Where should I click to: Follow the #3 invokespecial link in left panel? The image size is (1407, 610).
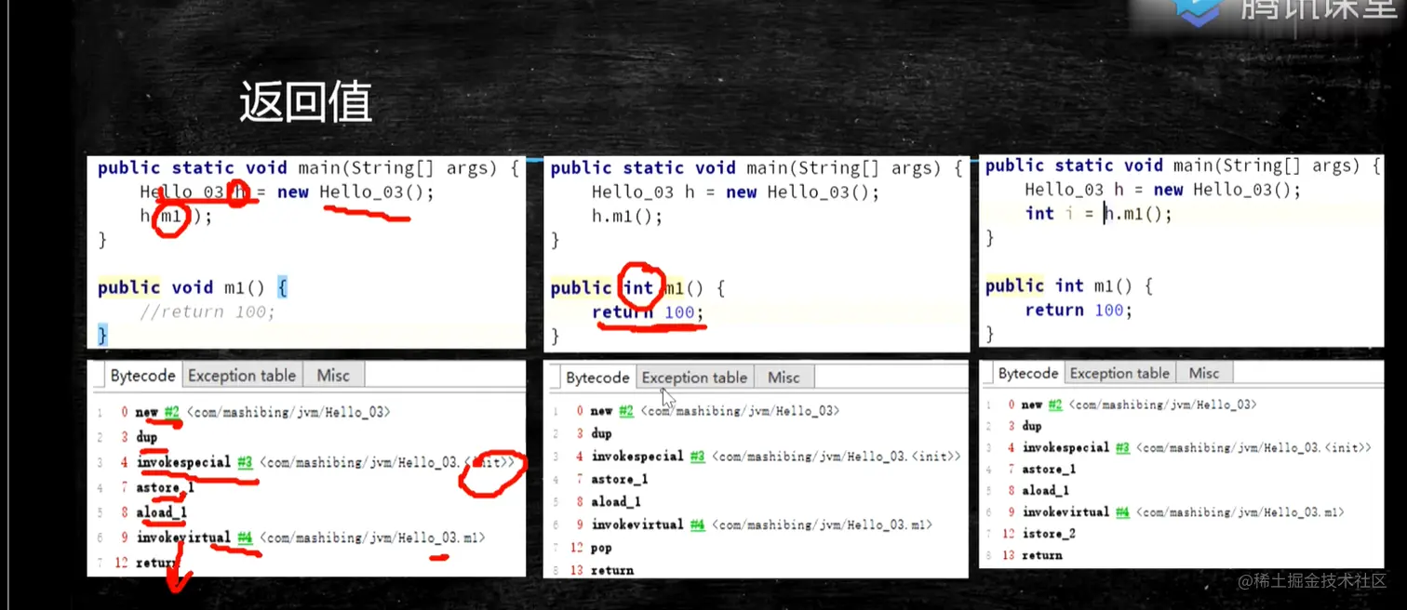click(x=245, y=462)
